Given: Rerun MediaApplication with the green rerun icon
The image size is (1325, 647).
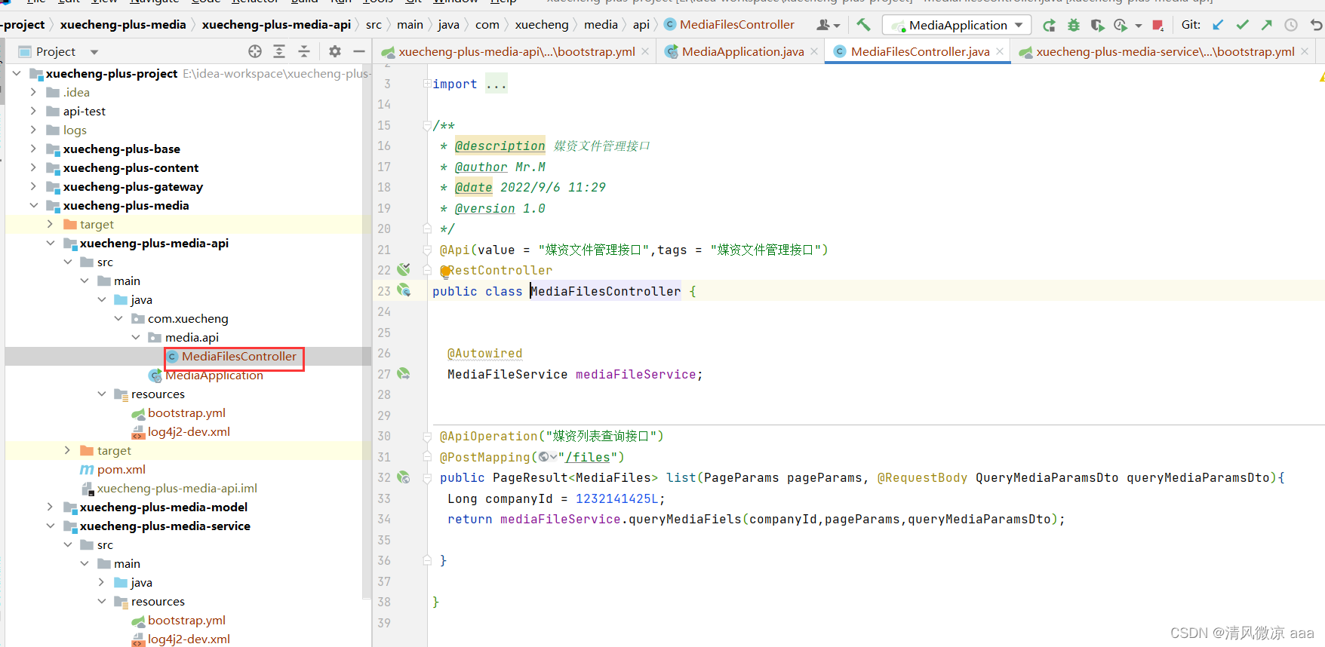Looking at the screenshot, I should coord(1049,26).
